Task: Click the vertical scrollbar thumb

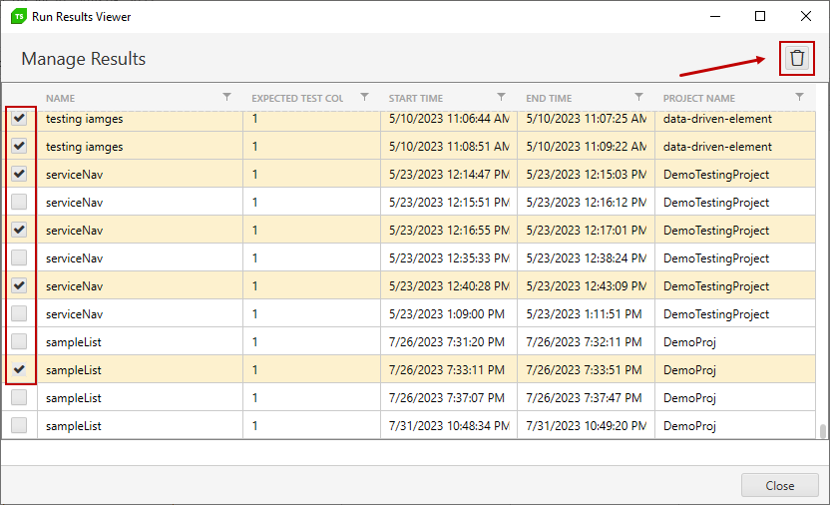Action: pyautogui.click(x=823, y=431)
